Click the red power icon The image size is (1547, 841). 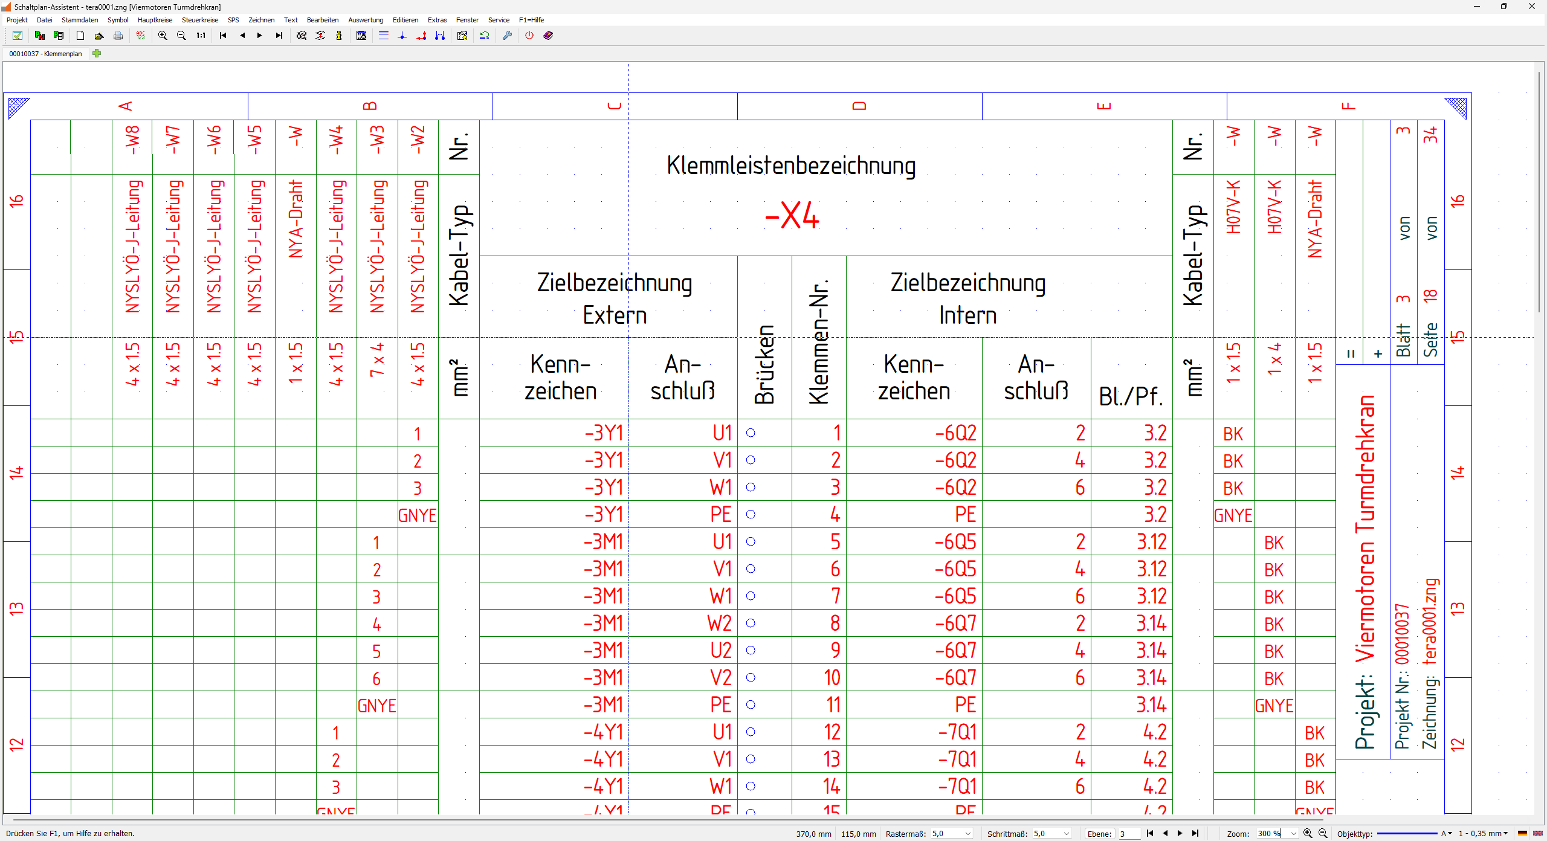pos(529,36)
